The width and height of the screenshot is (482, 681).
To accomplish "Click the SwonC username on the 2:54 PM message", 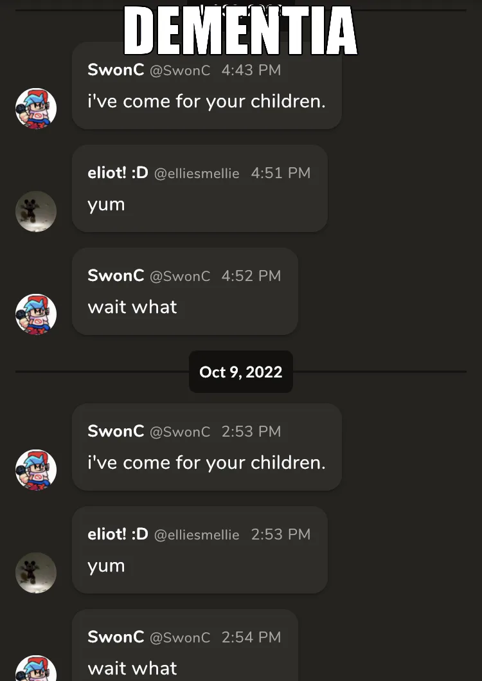I will click(116, 637).
